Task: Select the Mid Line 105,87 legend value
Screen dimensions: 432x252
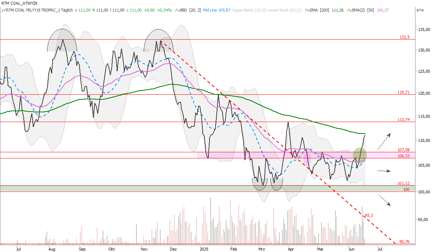Action: [217, 10]
